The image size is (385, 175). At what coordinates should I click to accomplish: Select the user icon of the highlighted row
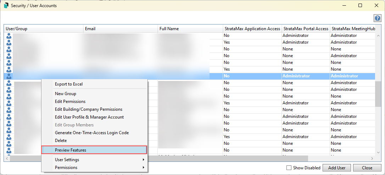9,76
